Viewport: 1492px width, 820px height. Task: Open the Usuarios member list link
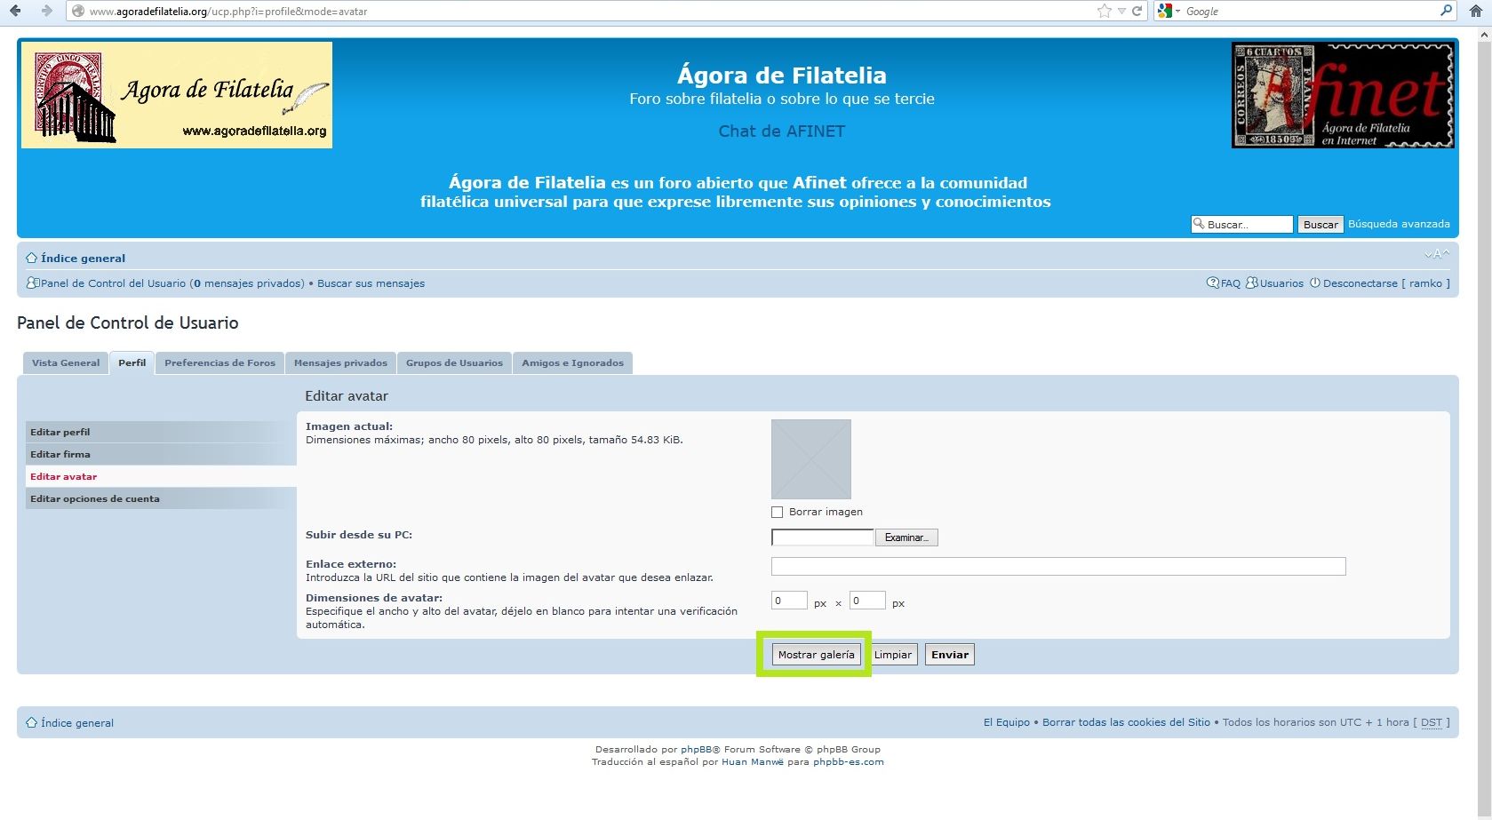(1281, 283)
